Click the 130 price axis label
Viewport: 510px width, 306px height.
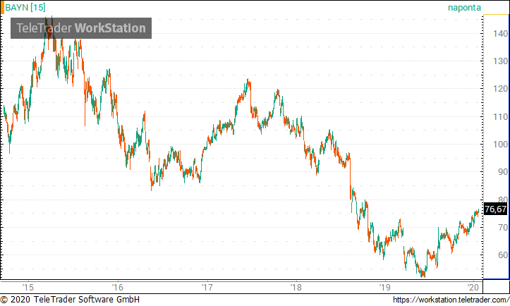click(501, 61)
